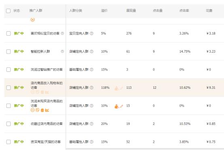Screen dimensions: 224x150
Task: Click the 276 impressions value
Action: pyautogui.click(x=129, y=33)
